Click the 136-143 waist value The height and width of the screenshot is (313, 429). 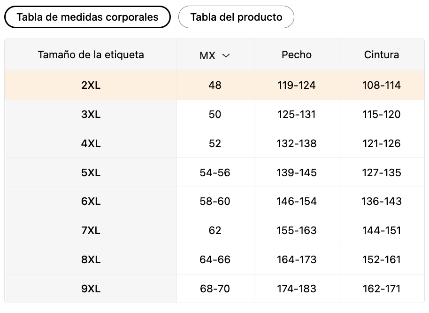pyautogui.click(x=382, y=202)
